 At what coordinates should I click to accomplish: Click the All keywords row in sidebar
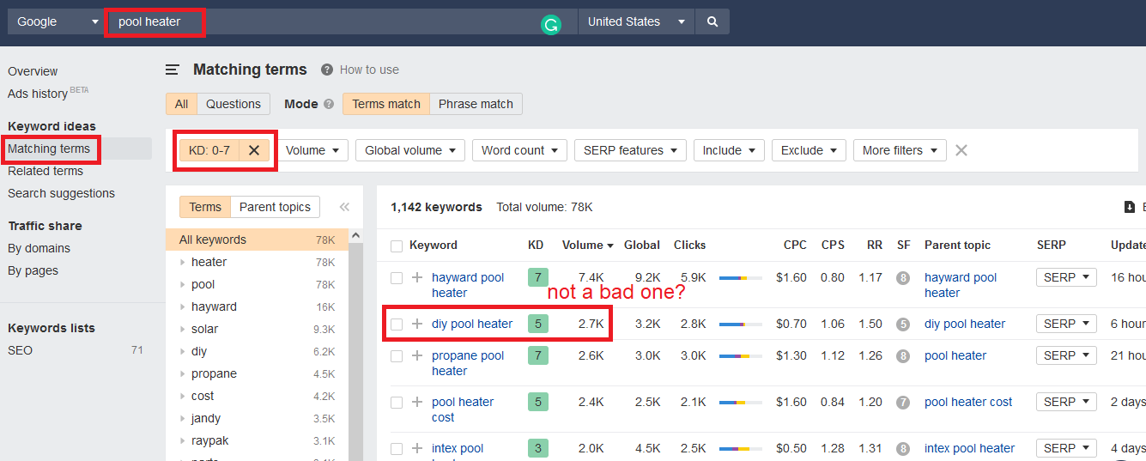point(257,240)
